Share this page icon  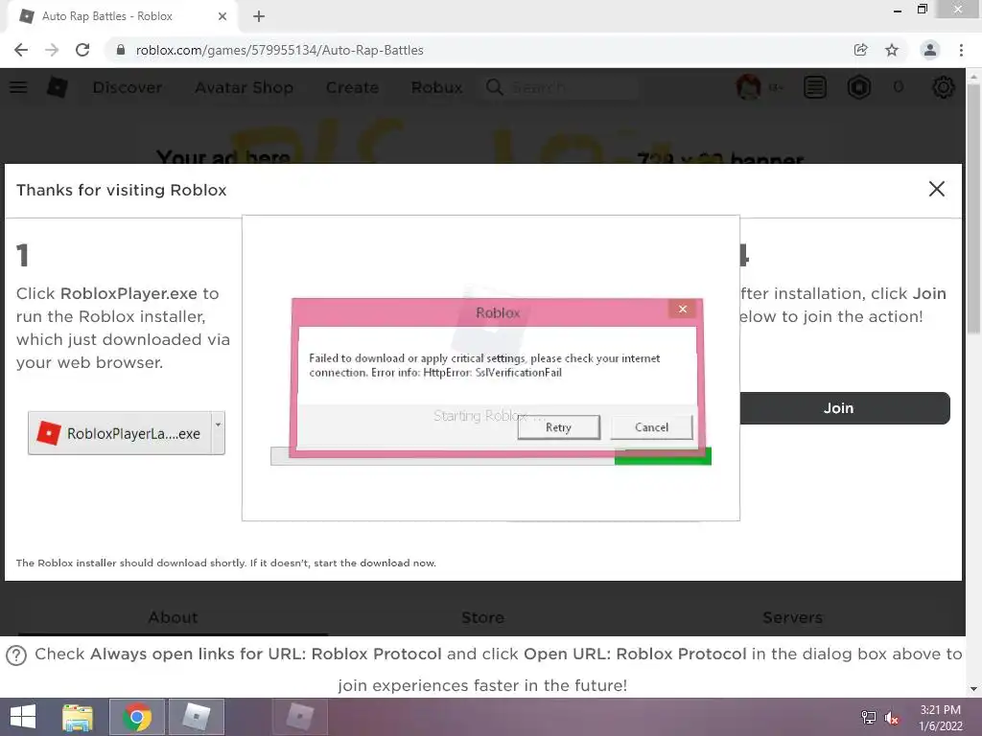860,50
